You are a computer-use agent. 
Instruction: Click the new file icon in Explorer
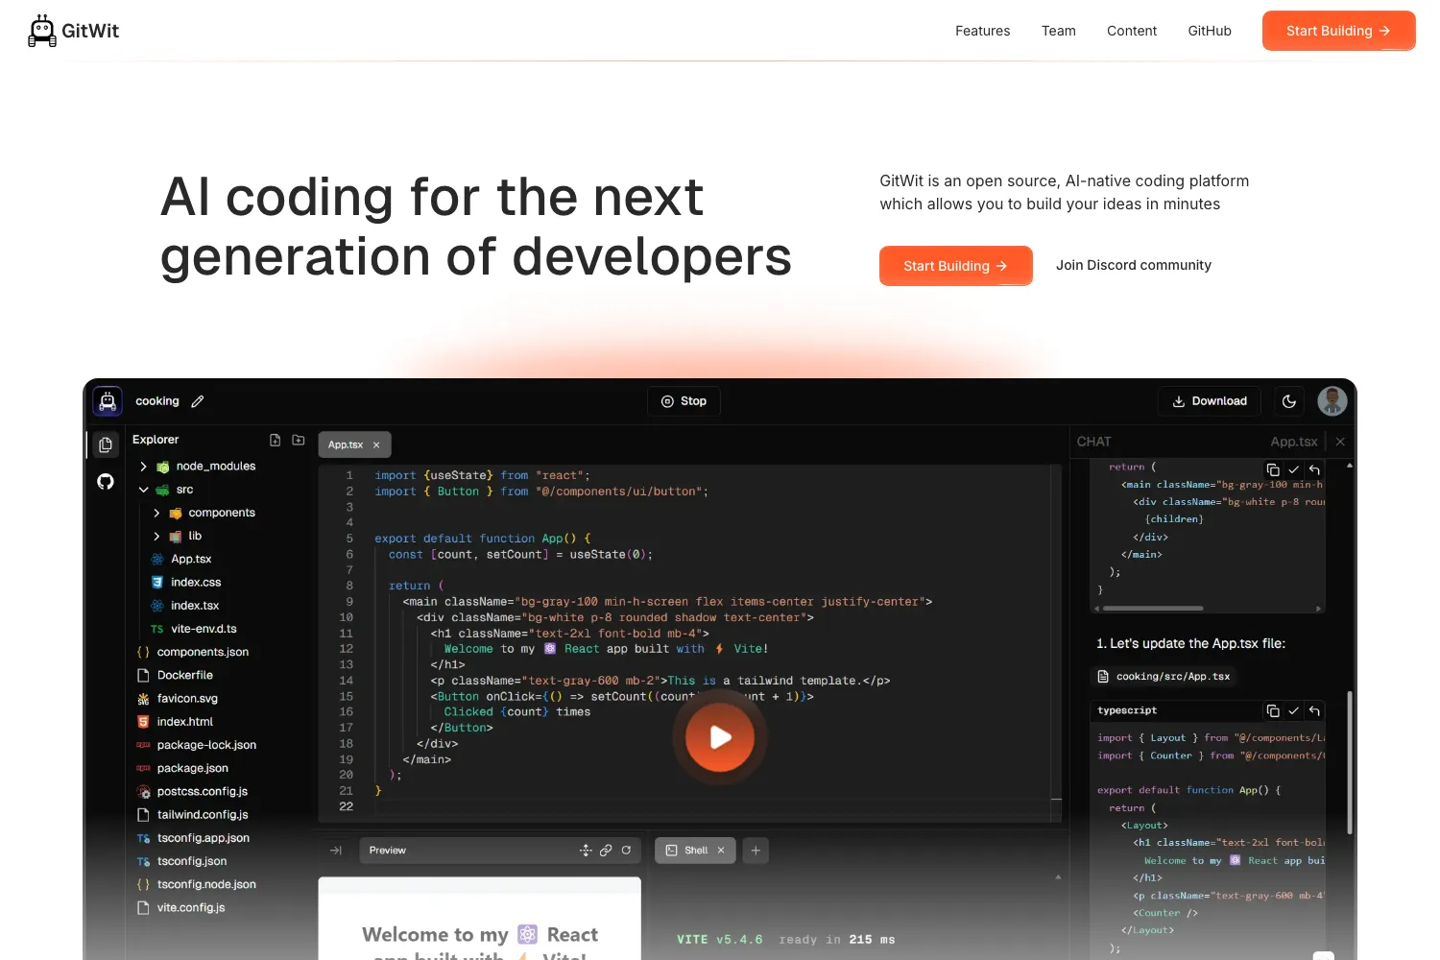pyautogui.click(x=276, y=440)
